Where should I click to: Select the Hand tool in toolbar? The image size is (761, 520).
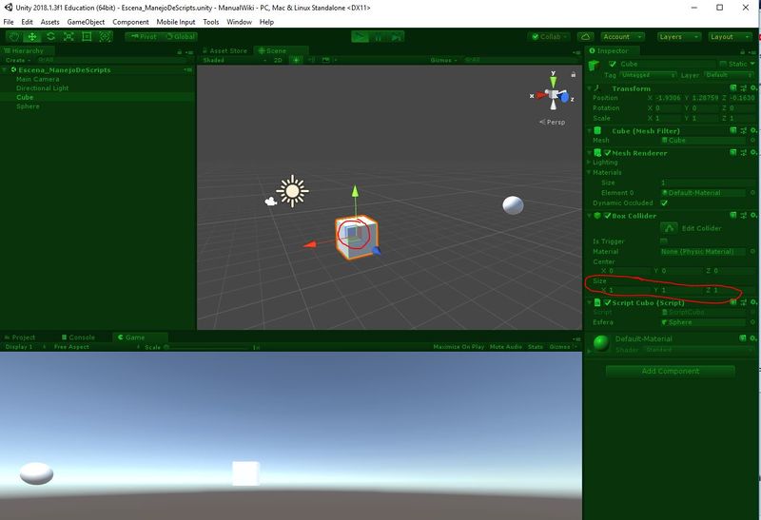14,37
